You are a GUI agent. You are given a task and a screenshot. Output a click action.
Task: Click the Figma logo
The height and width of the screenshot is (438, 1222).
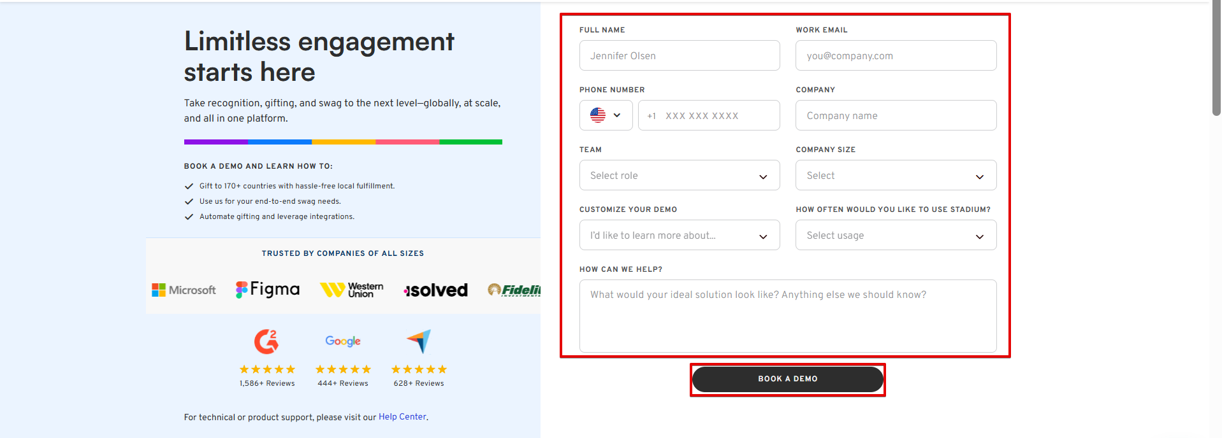click(x=268, y=290)
